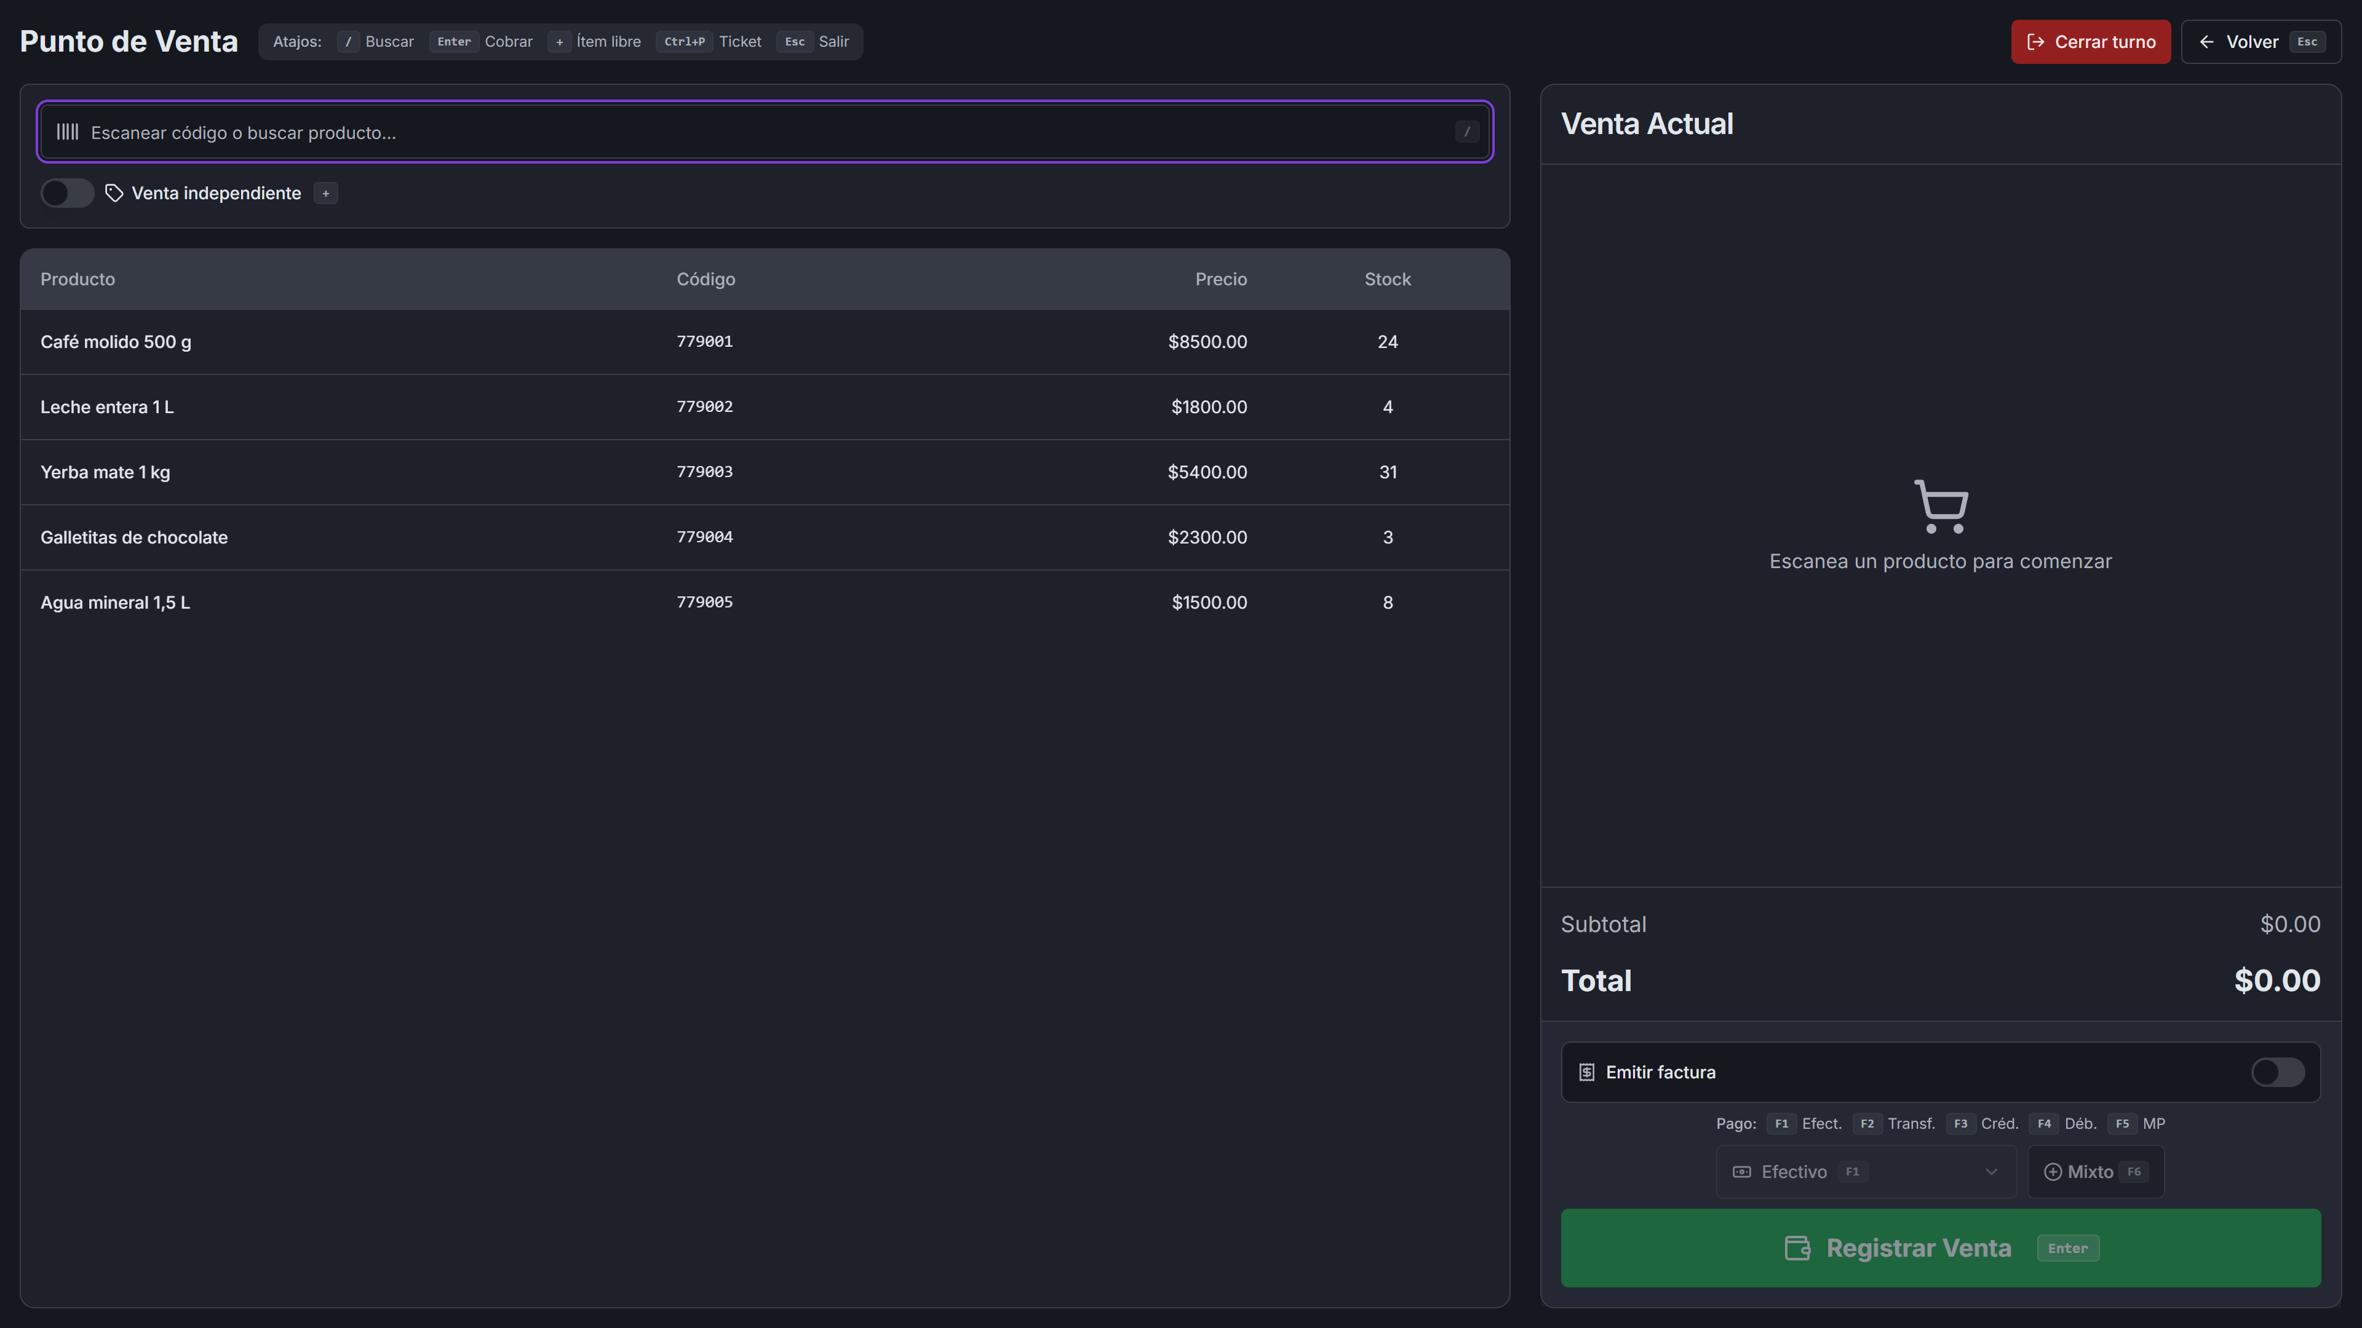Go back with the Volver button
This screenshot has height=1328, width=2362.
click(2261, 42)
